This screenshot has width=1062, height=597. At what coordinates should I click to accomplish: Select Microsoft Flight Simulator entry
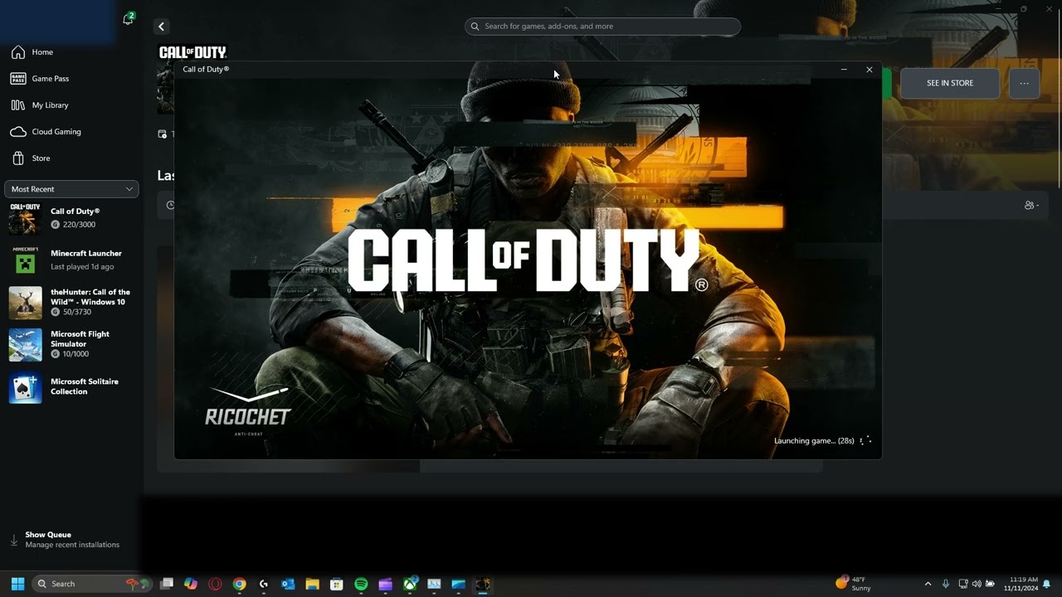pos(71,344)
